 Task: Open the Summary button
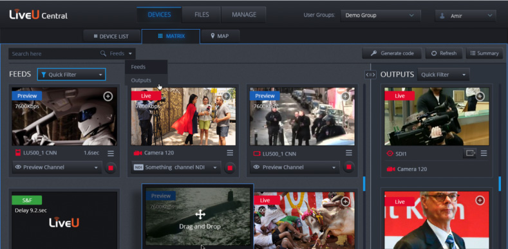[x=484, y=53]
